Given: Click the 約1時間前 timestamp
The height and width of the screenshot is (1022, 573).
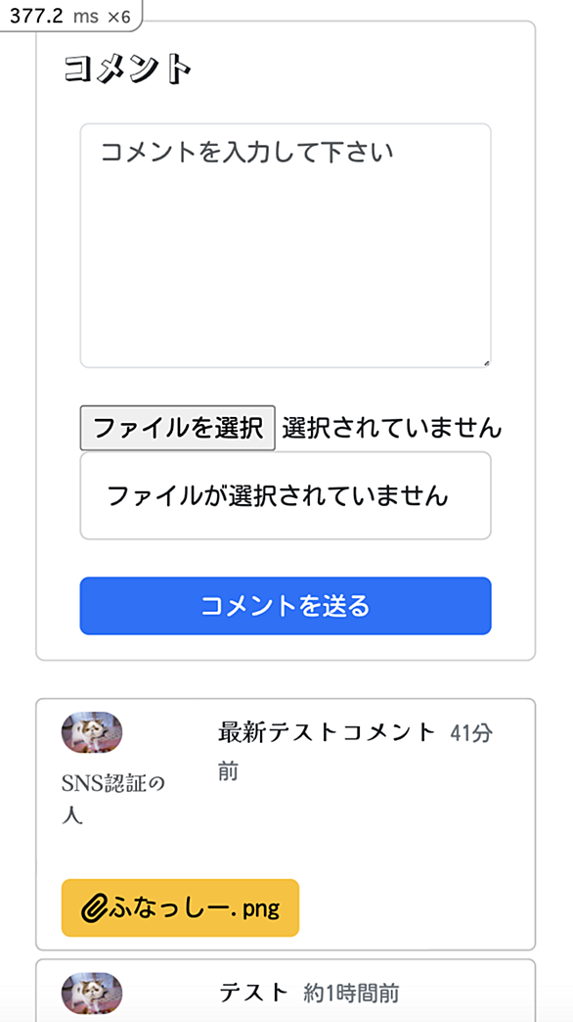Looking at the screenshot, I should click(x=351, y=994).
